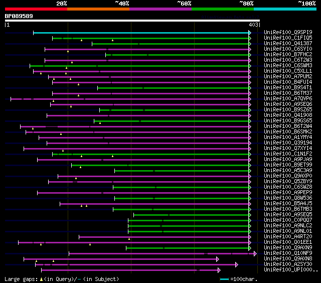The image size is (321, 283).
Task: Select the UniRef100_A9NL01 label
Action: pos(288,231)
